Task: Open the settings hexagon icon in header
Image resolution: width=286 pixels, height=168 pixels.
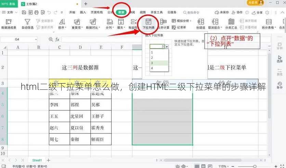Action: [x=267, y=12]
